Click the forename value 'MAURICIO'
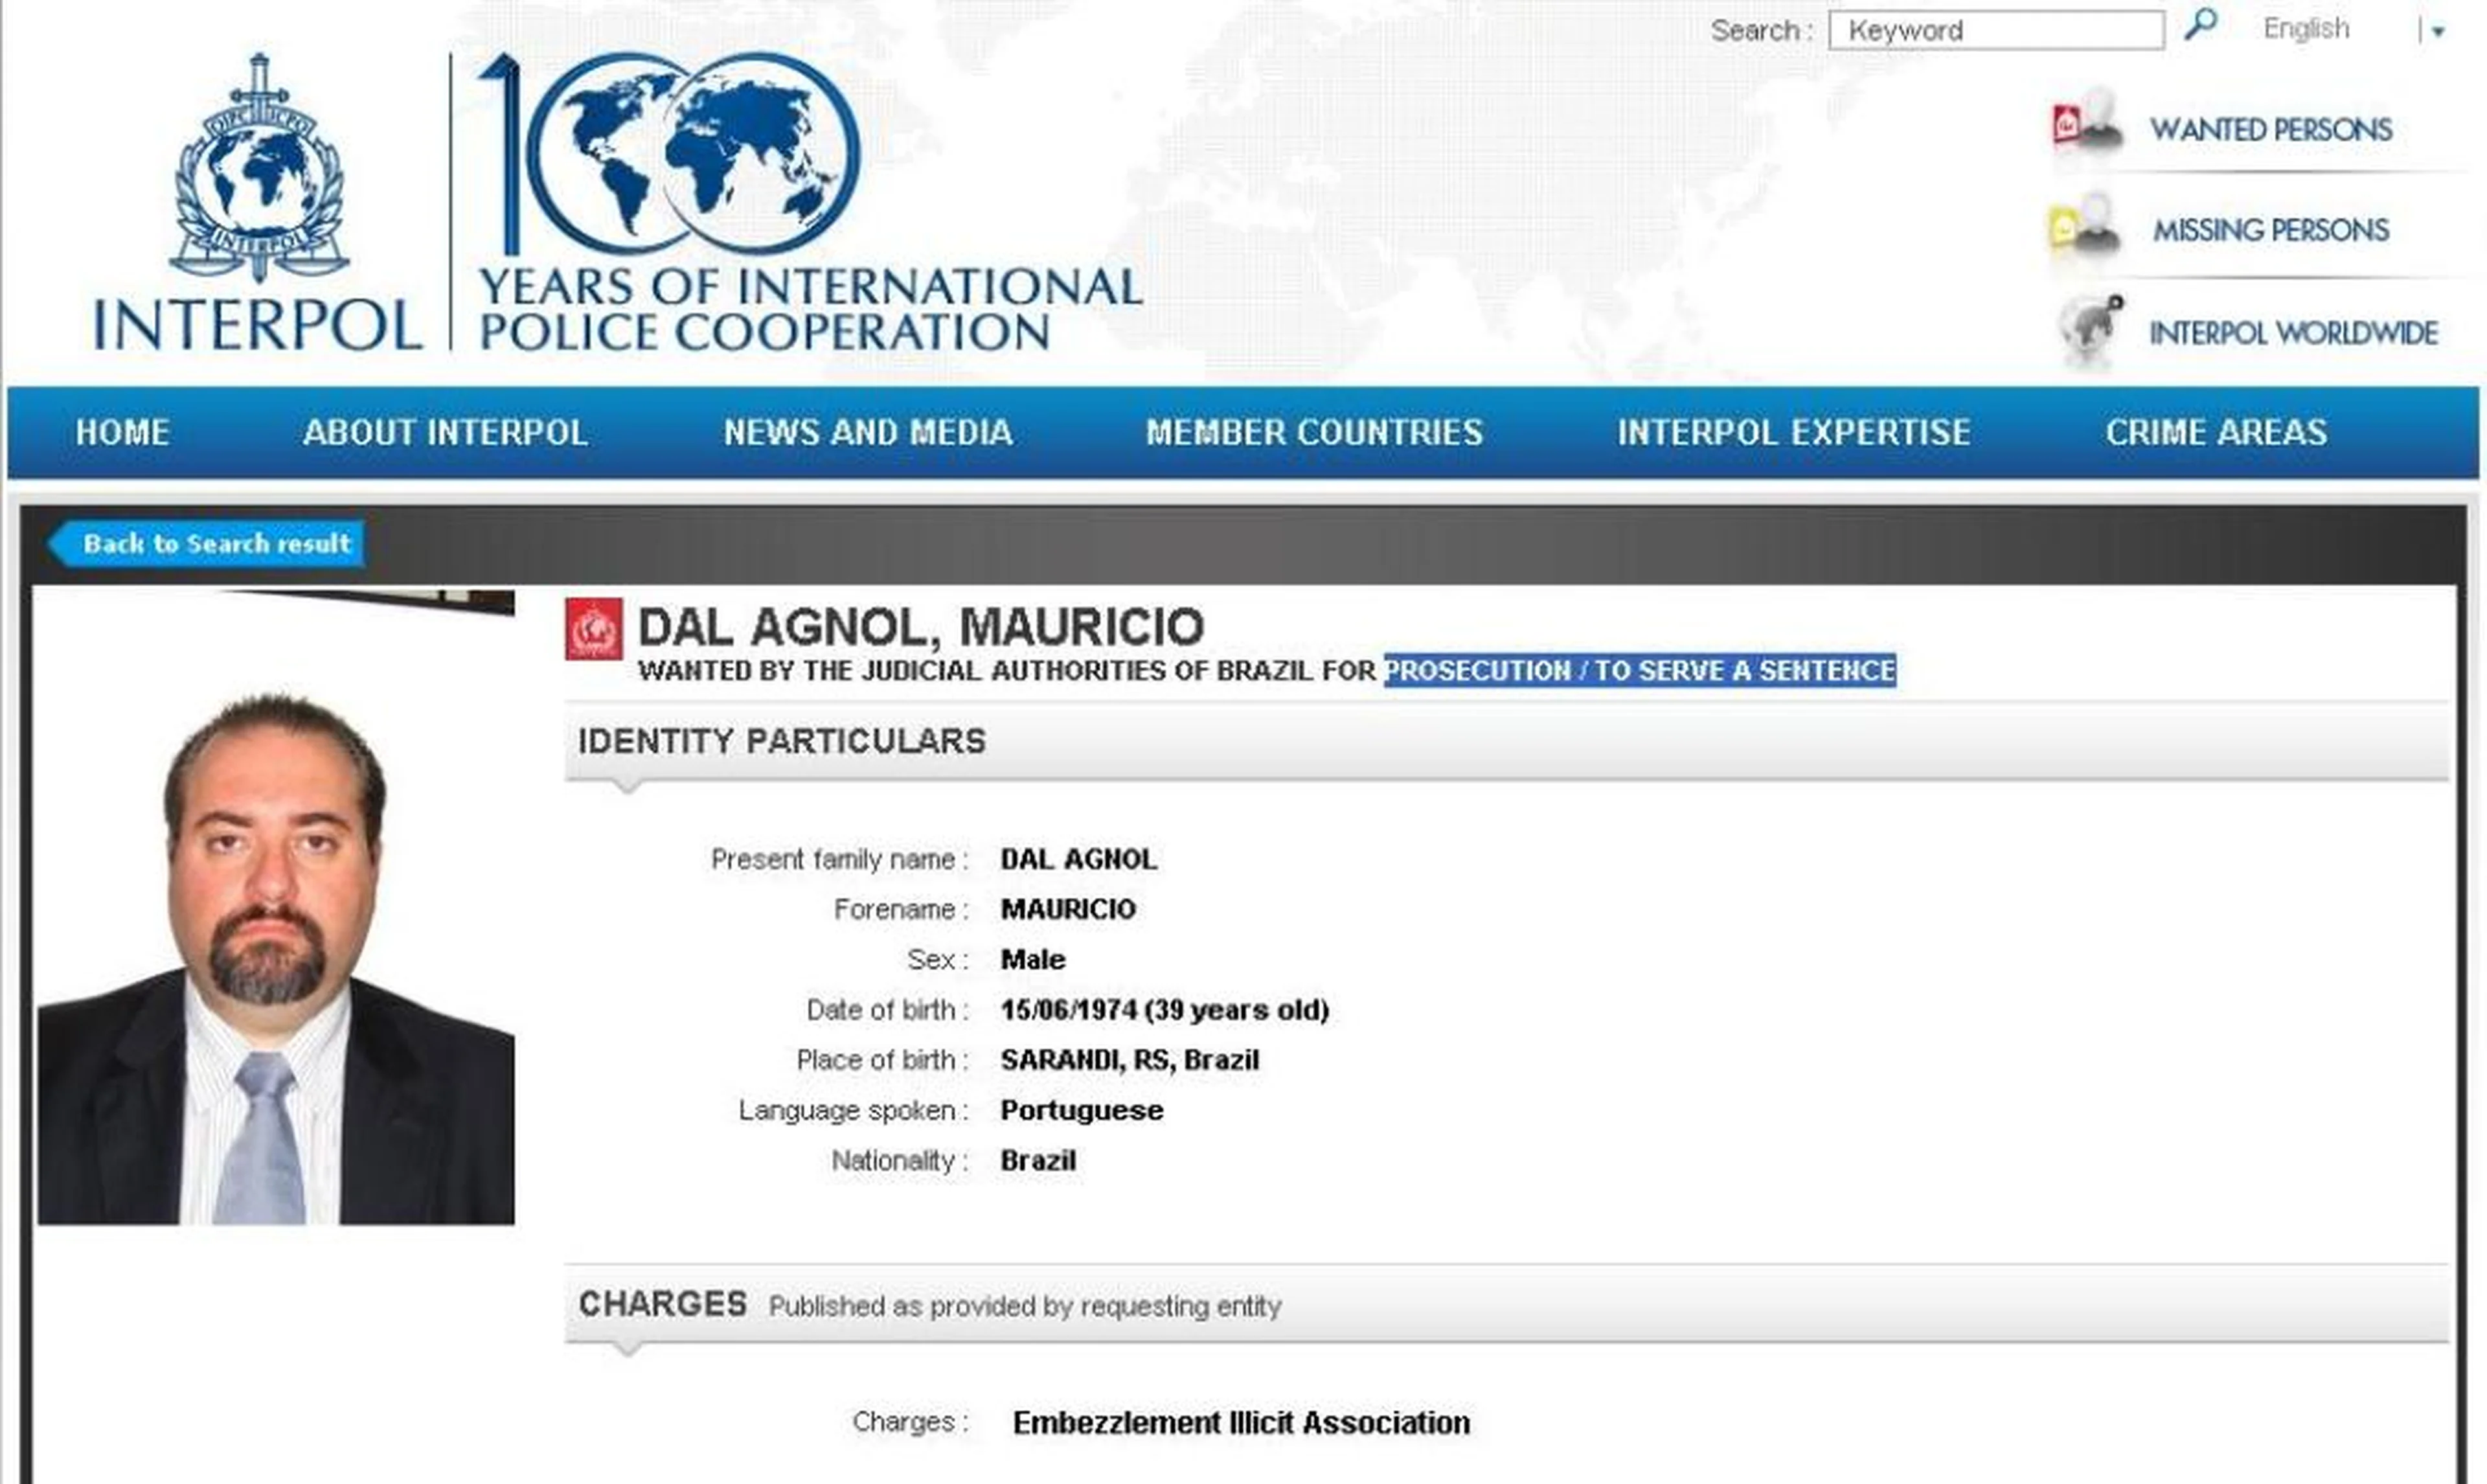Viewport: 2487px width, 1484px height. (1067, 909)
